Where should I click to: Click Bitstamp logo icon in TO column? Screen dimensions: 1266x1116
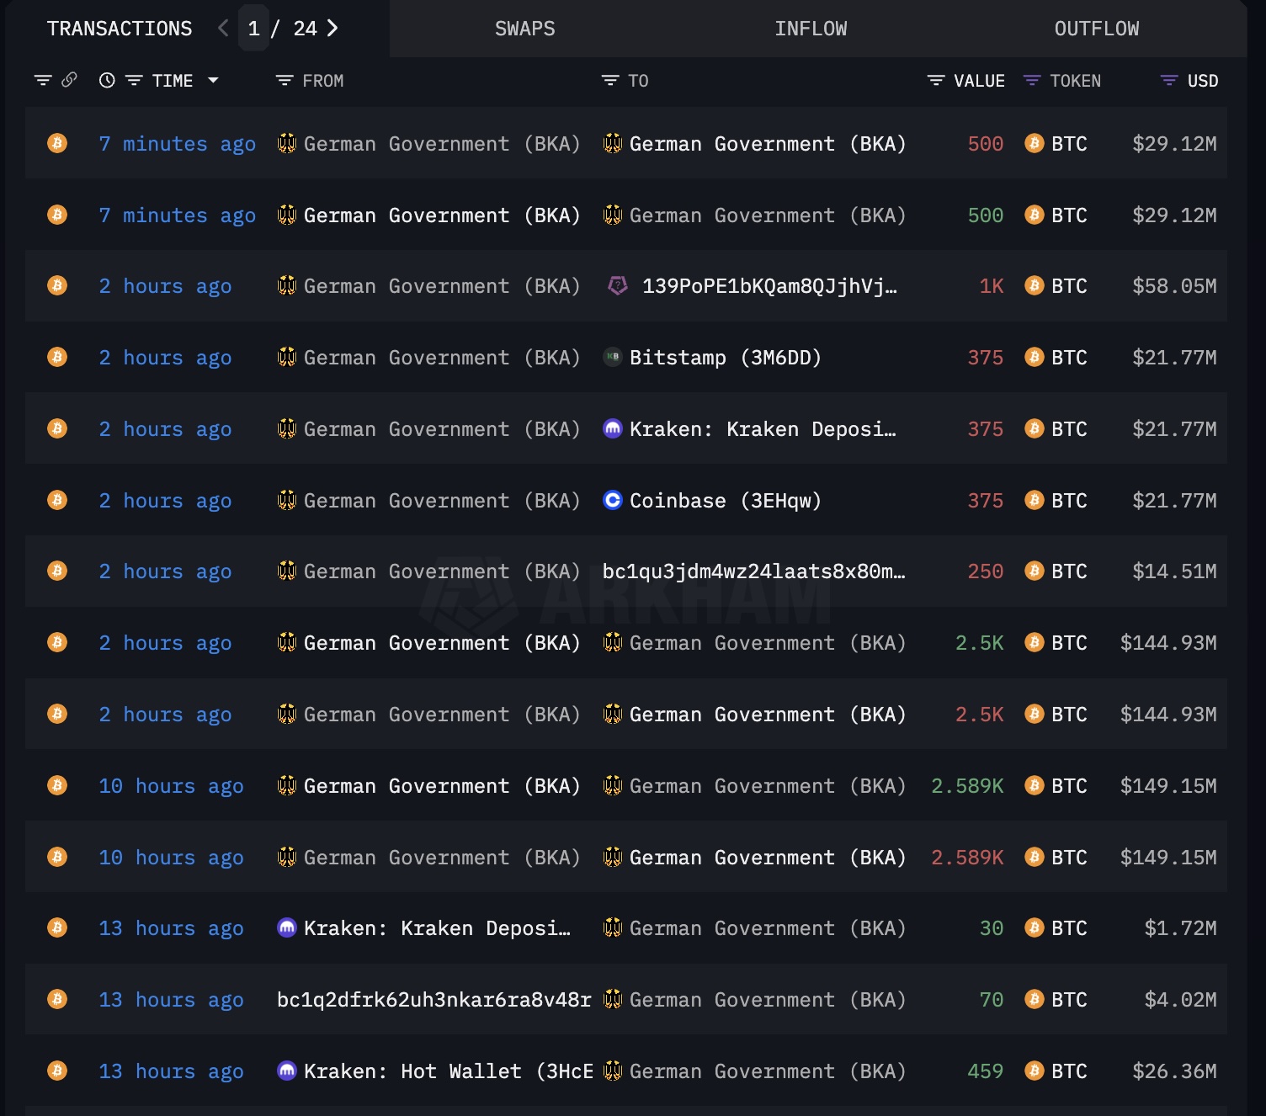point(613,357)
